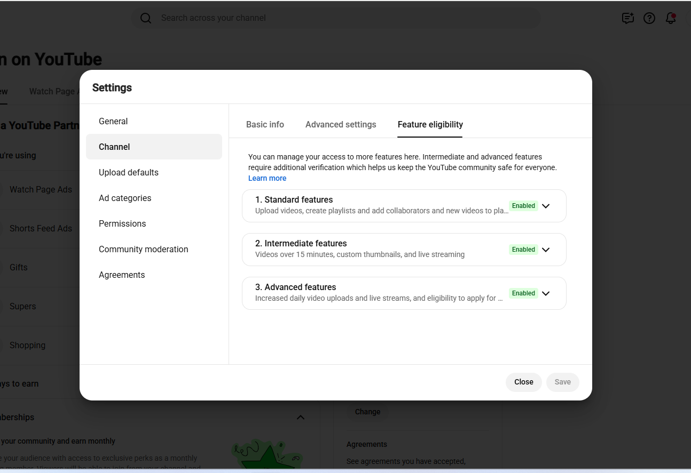
Task: Click the Save button
Action: (x=563, y=382)
